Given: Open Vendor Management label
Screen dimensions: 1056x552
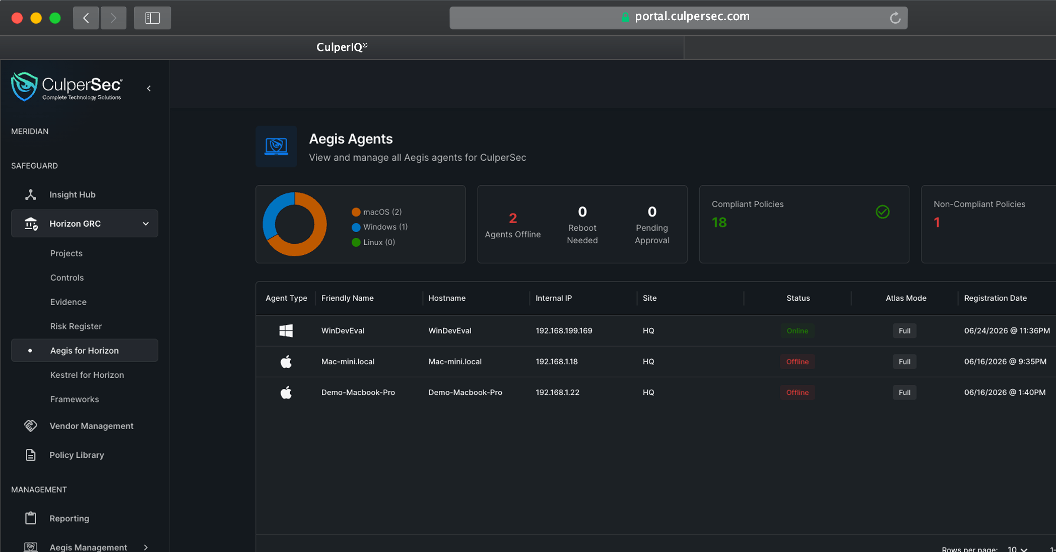Looking at the screenshot, I should click(x=92, y=426).
